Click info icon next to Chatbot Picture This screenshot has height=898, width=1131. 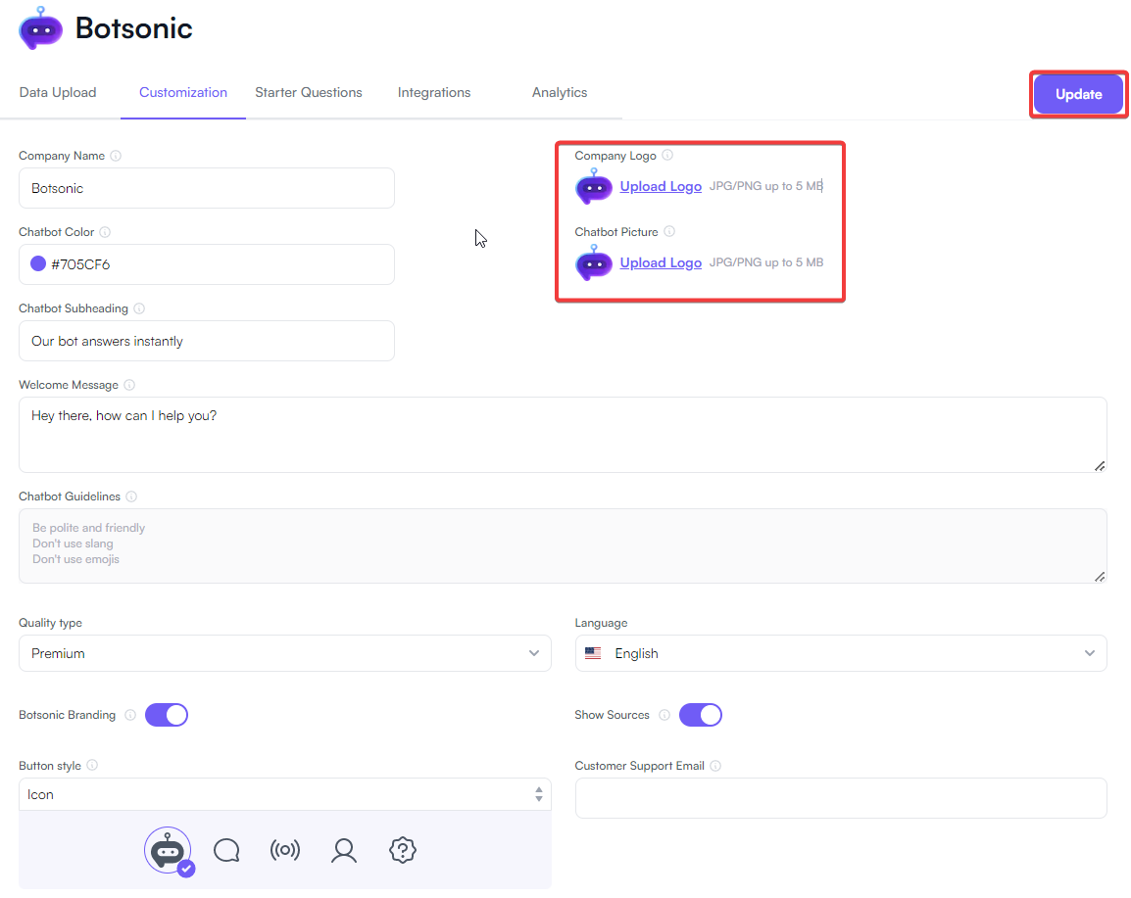tap(669, 231)
